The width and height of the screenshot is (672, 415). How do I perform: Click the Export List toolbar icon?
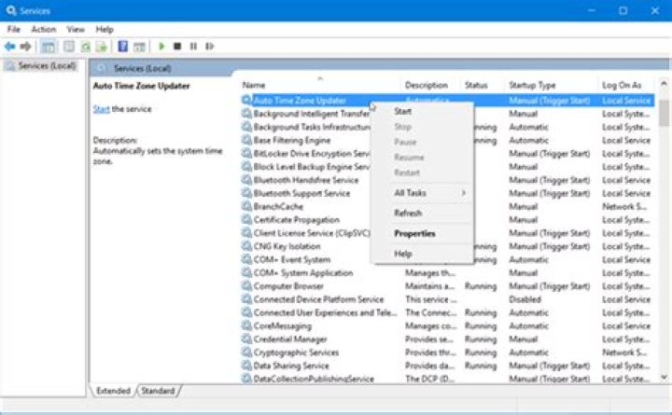click(x=101, y=46)
